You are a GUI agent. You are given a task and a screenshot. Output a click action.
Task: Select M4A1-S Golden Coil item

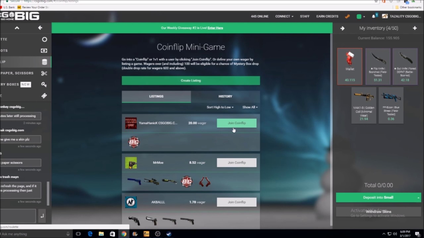click(x=364, y=105)
